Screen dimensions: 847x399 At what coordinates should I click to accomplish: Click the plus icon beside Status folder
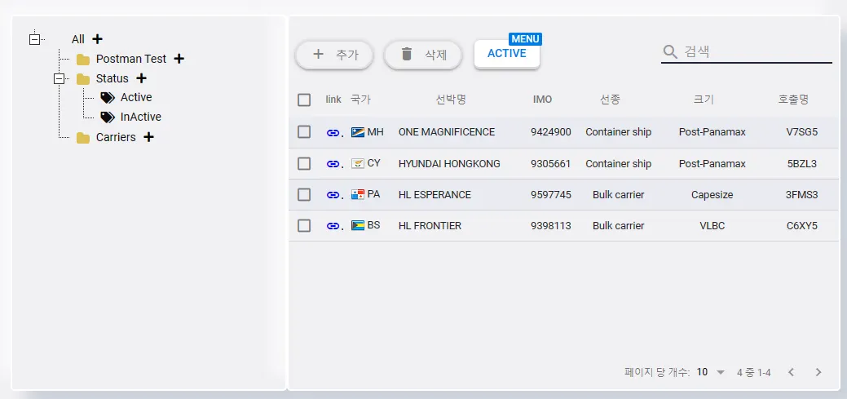pyautogui.click(x=142, y=78)
